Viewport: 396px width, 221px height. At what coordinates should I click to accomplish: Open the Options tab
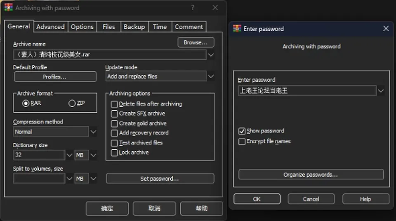[x=82, y=27]
